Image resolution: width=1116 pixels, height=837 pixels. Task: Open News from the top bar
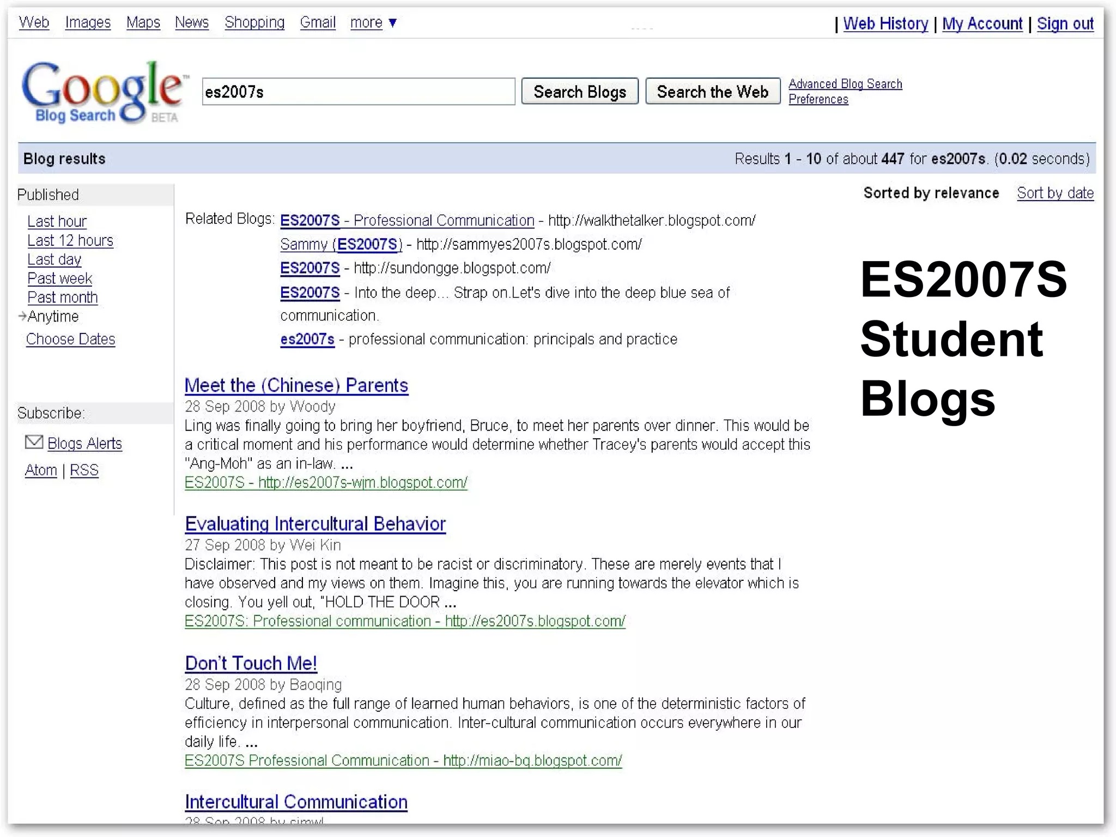click(x=192, y=22)
